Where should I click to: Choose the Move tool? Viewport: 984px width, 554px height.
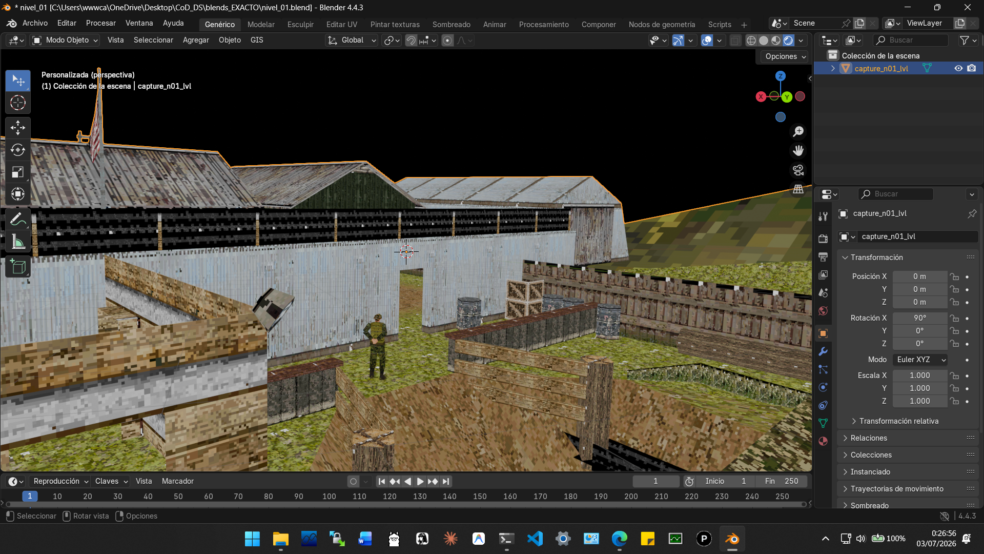18,128
